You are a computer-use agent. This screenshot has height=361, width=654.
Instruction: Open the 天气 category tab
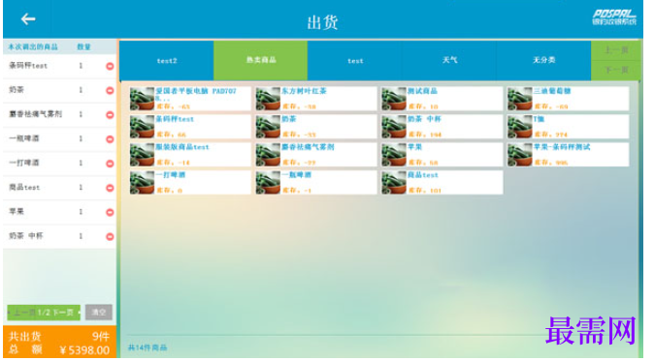pos(449,60)
